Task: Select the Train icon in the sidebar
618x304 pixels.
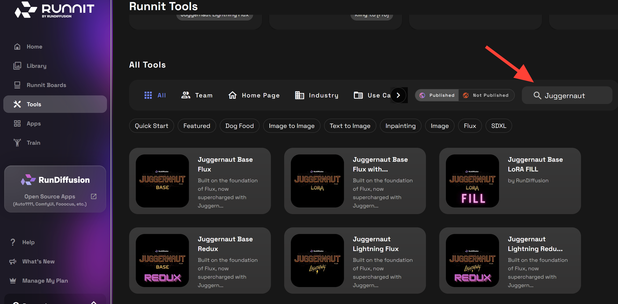Action: coord(17,142)
